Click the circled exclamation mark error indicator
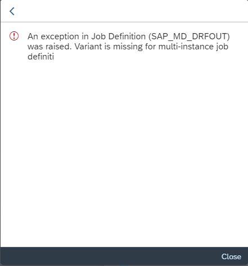This screenshot has width=248, height=266. [x=14, y=36]
